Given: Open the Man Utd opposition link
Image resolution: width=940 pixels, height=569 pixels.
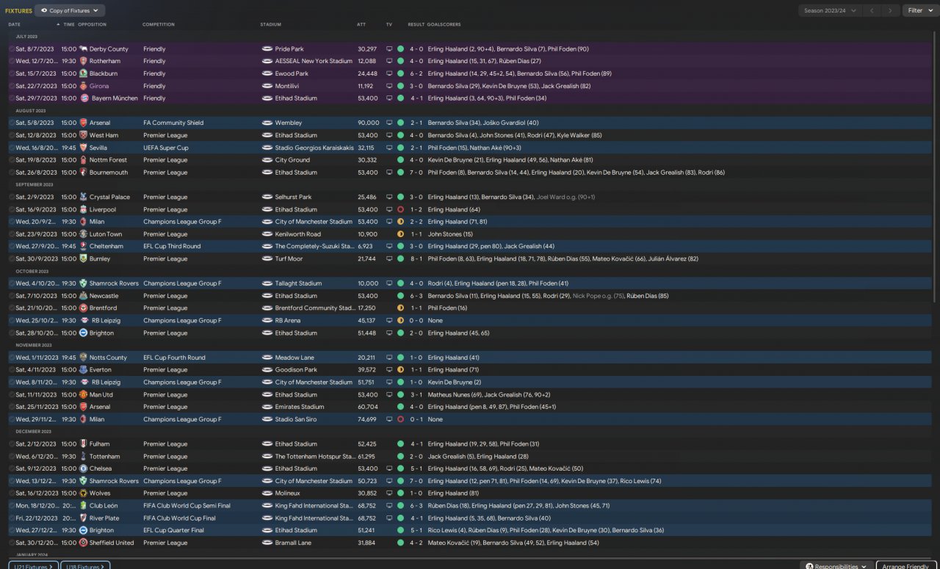Looking at the screenshot, I should [101, 395].
